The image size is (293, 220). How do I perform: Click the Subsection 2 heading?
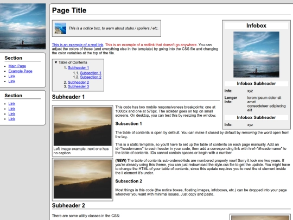coord(129,181)
